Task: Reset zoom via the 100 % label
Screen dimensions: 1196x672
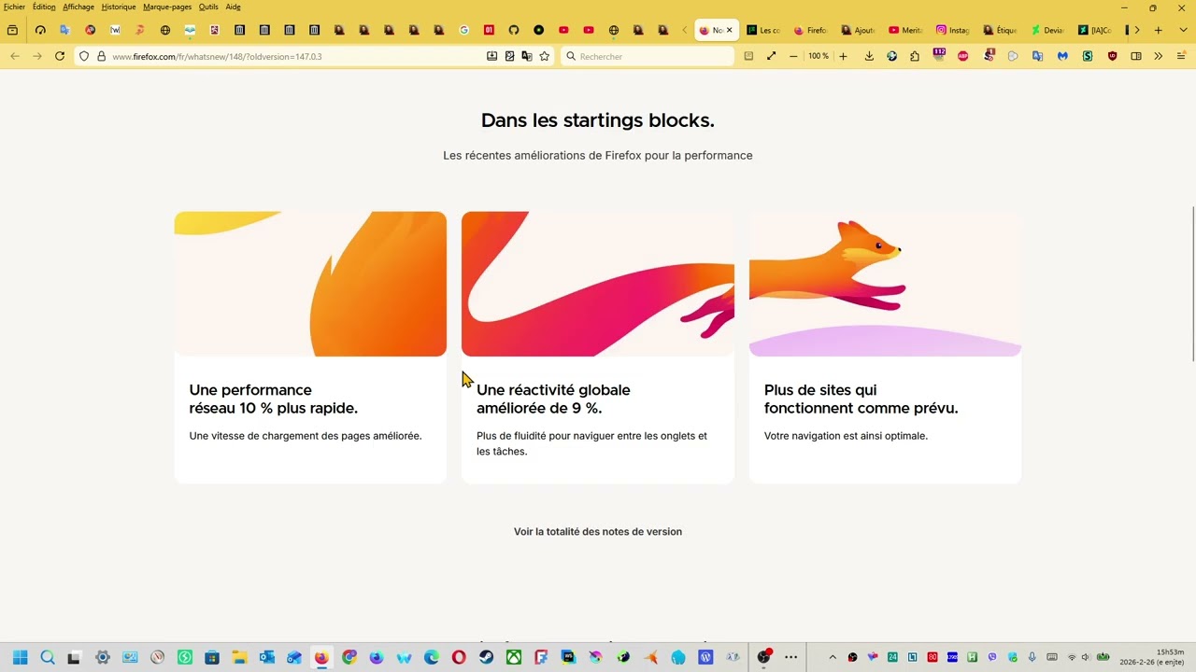Action: pyautogui.click(x=819, y=56)
